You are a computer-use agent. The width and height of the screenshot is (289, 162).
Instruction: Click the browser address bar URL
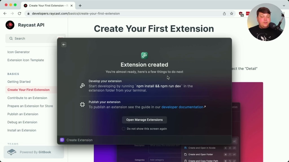tap(76, 13)
